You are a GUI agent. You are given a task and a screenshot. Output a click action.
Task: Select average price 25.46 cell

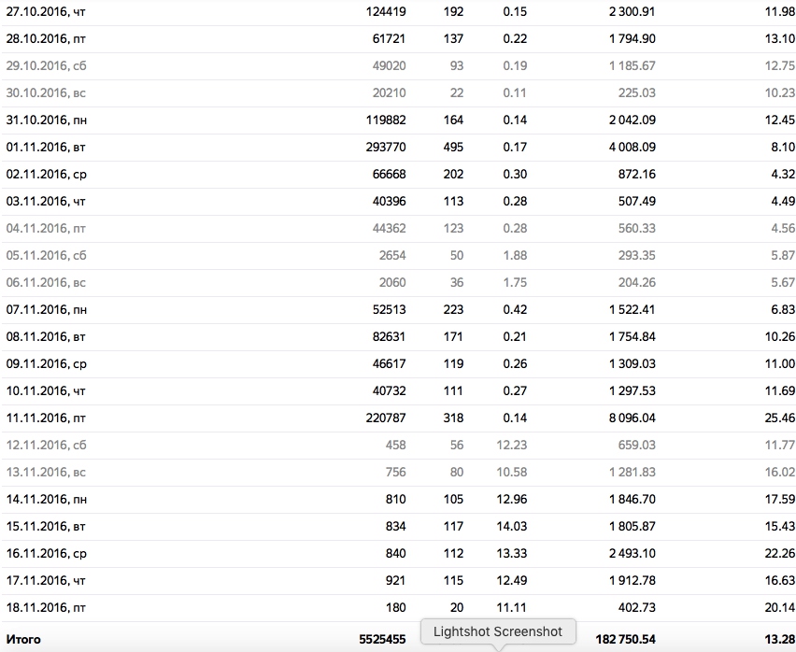tap(780, 418)
